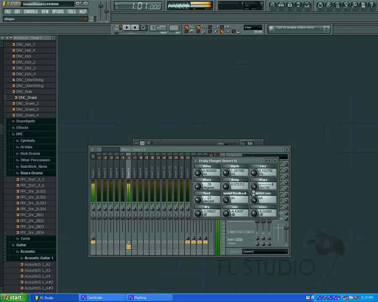Mute the Master track using its green LED

click(93, 204)
